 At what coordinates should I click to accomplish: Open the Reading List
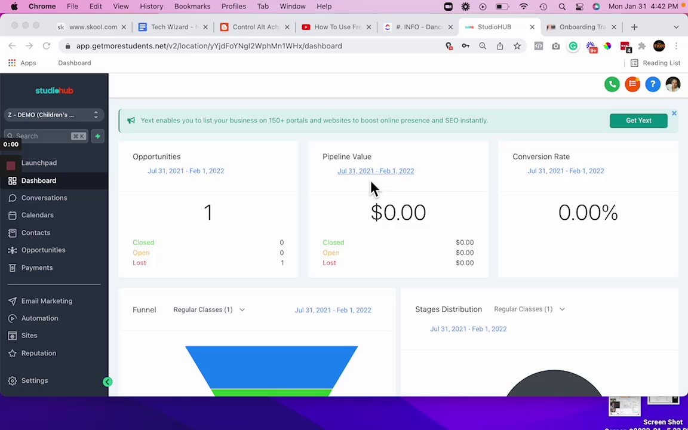pos(655,63)
